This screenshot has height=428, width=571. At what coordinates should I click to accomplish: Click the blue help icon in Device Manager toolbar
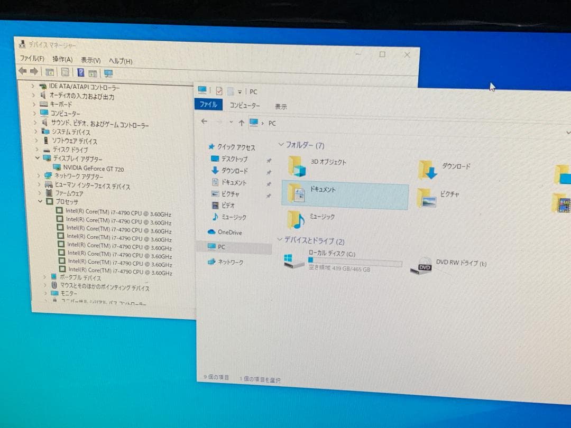(x=80, y=72)
